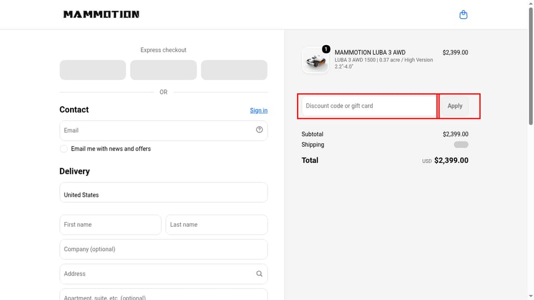Click the third express checkout button
Viewport: 534px width, 300px height.
click(234, 70)
